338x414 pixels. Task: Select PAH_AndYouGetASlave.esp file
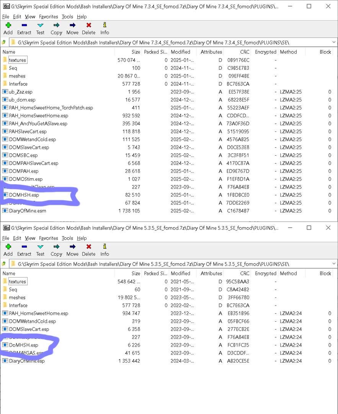click(x=38, y=123)
